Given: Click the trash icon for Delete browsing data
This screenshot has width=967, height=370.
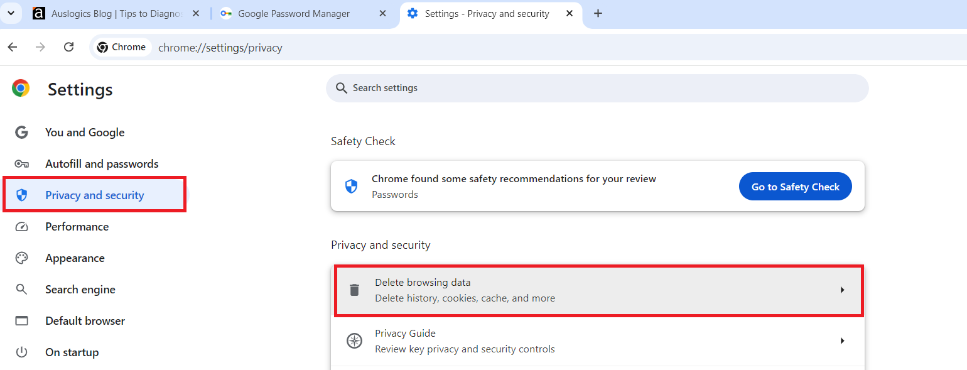Looking at the screenshot, I should point(355,290).
